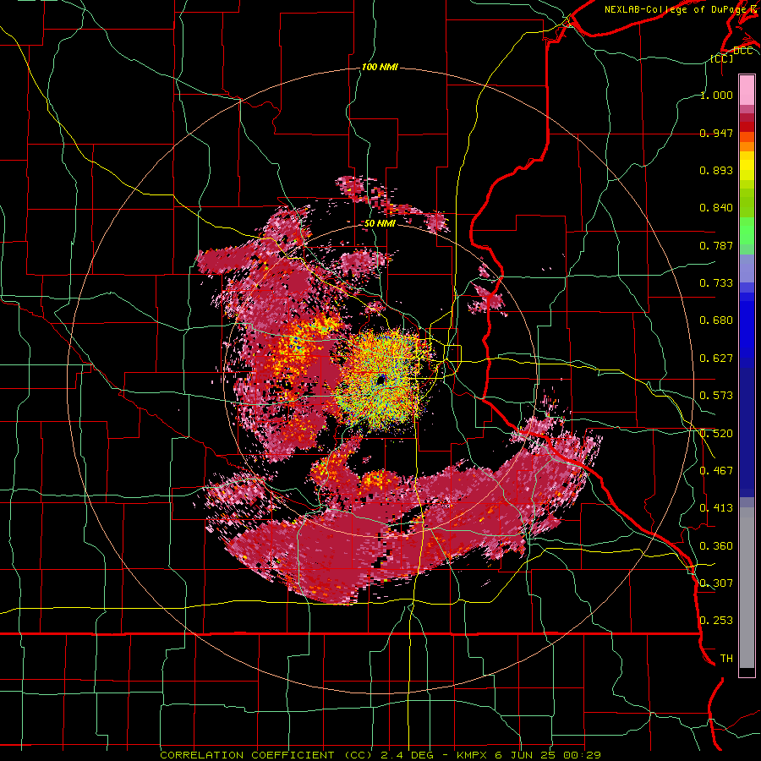Click the 100 NMI range ring label
The image size is (761, 761).
click(380, 67)
